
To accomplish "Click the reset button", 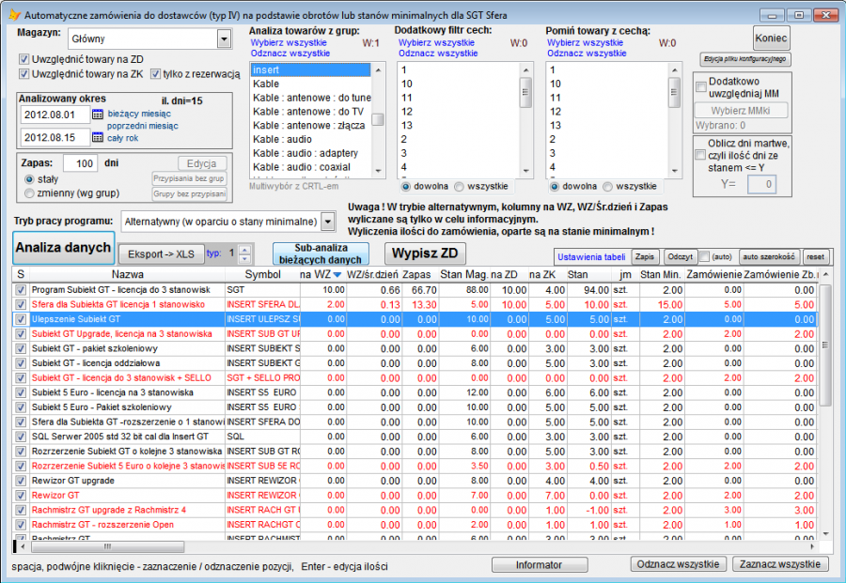I will point(815,257).
